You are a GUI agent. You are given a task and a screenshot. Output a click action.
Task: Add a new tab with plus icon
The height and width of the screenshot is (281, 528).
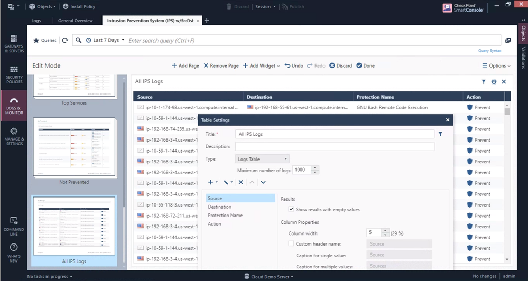(x=207, y=21)
